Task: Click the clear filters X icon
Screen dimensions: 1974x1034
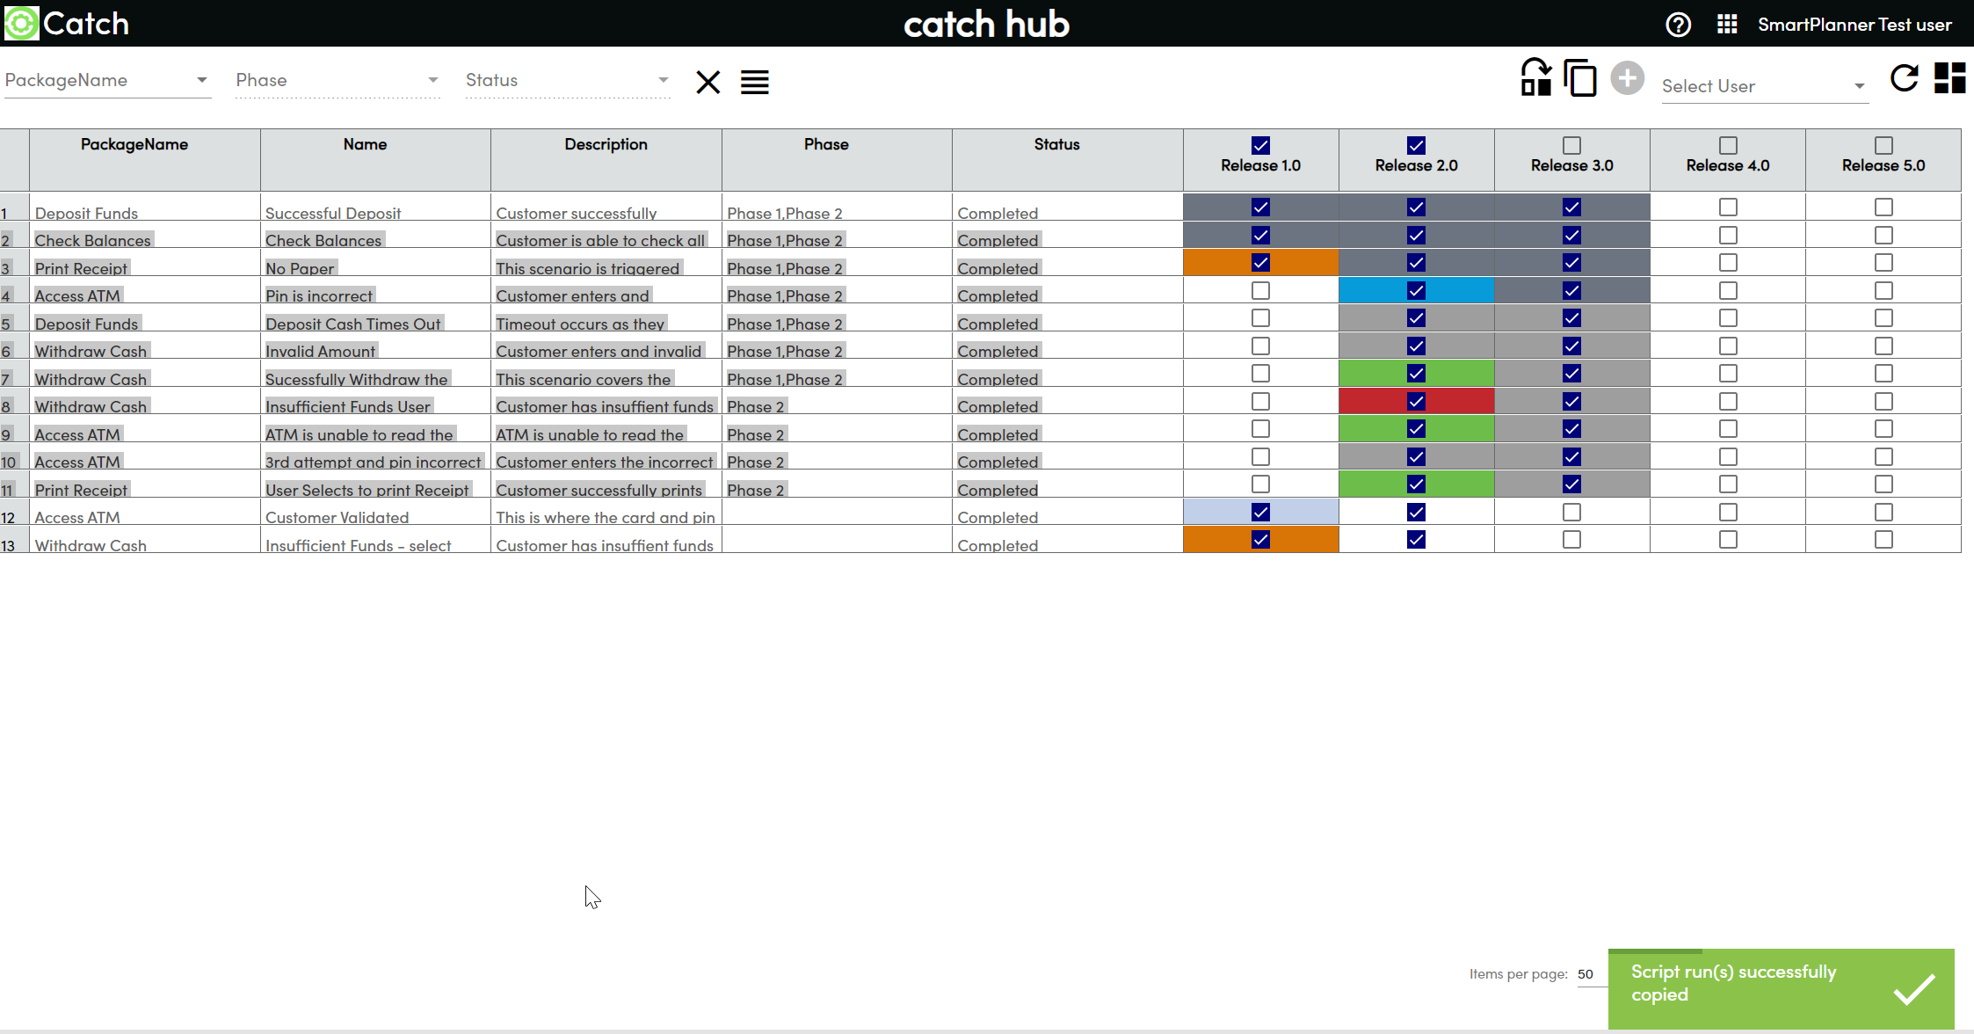Action: [708, 82]
